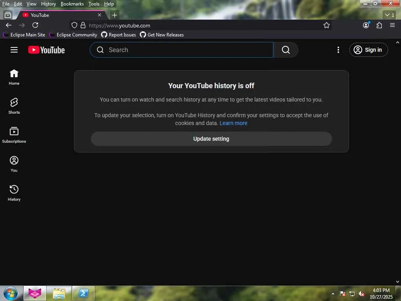Click the muted volume tray icon
This screenshot has height=301, width=401.
click(x=361, y=294)
